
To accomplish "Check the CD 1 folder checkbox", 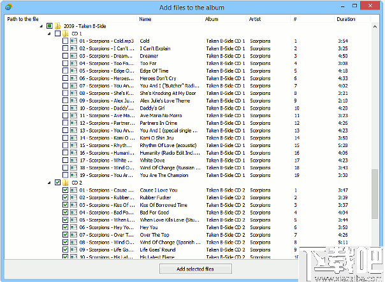I will [x=57, y=33].
